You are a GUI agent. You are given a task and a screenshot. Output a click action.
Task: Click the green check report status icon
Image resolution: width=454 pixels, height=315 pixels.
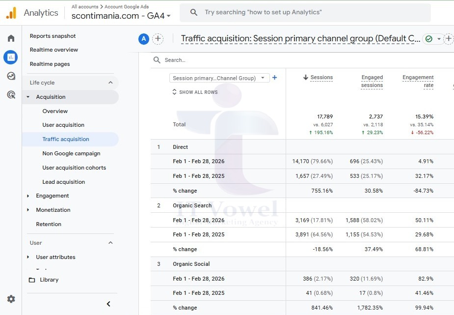(429, 39)
